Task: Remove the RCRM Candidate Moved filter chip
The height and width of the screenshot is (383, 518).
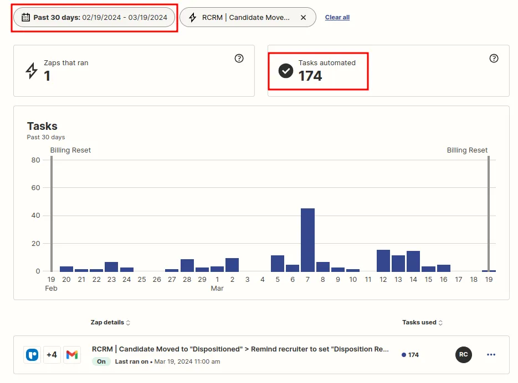Action: point(303,17)
